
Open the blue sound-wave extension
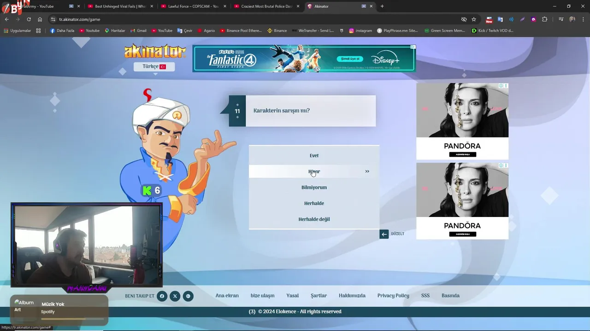(x=511, y=19)
